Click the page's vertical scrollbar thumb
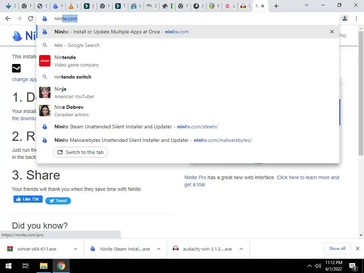This screenshot has height=273, width=364. pos(361,93)
